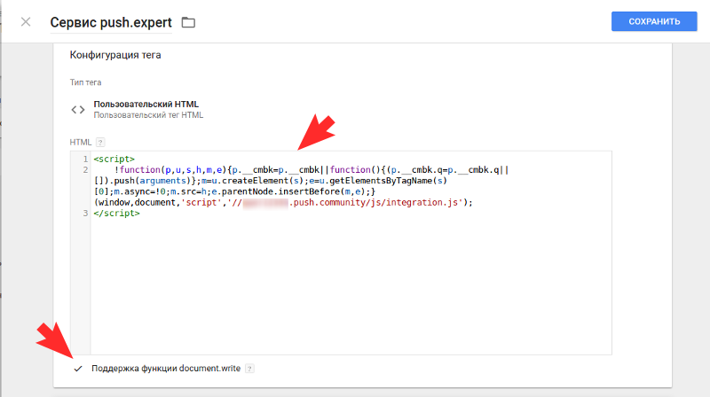Click closing </script> tag on line 3
710x397 pixels.
pyautogui.click(x=117, y=213)
